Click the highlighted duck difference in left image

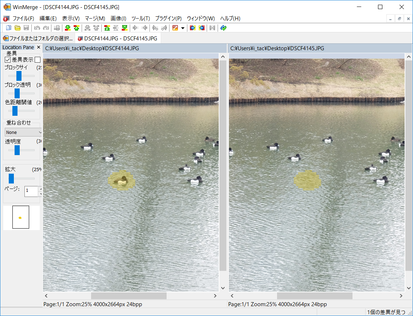[121, 180]
